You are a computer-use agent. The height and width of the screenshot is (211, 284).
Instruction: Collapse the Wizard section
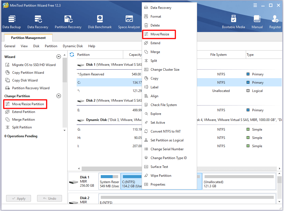coord(58,57)
